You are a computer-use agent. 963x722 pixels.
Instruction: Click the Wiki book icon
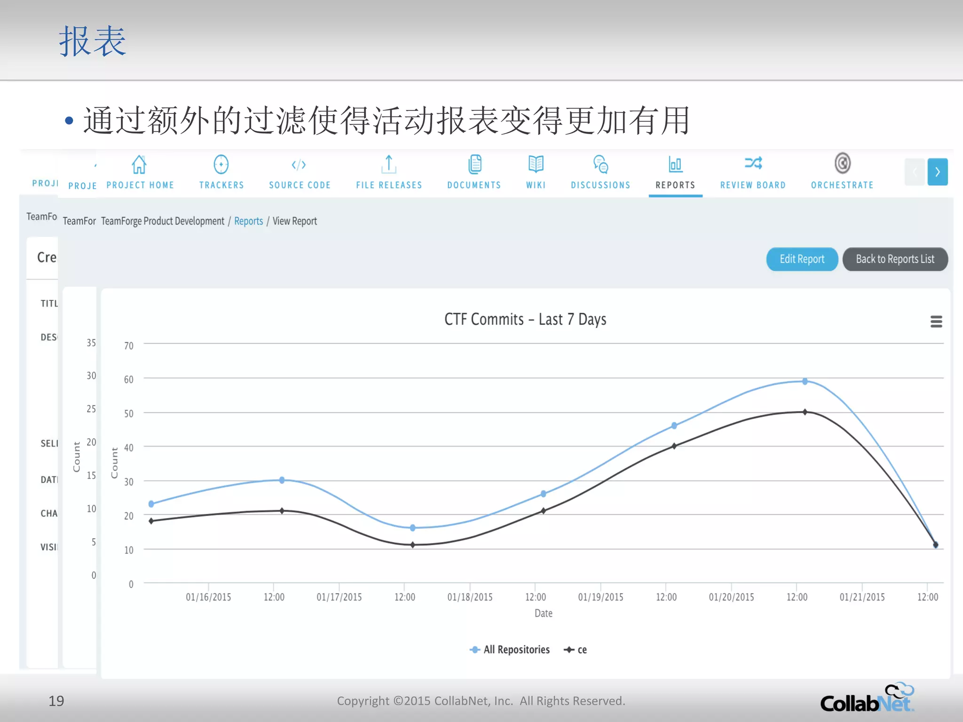tap(536, 165)
